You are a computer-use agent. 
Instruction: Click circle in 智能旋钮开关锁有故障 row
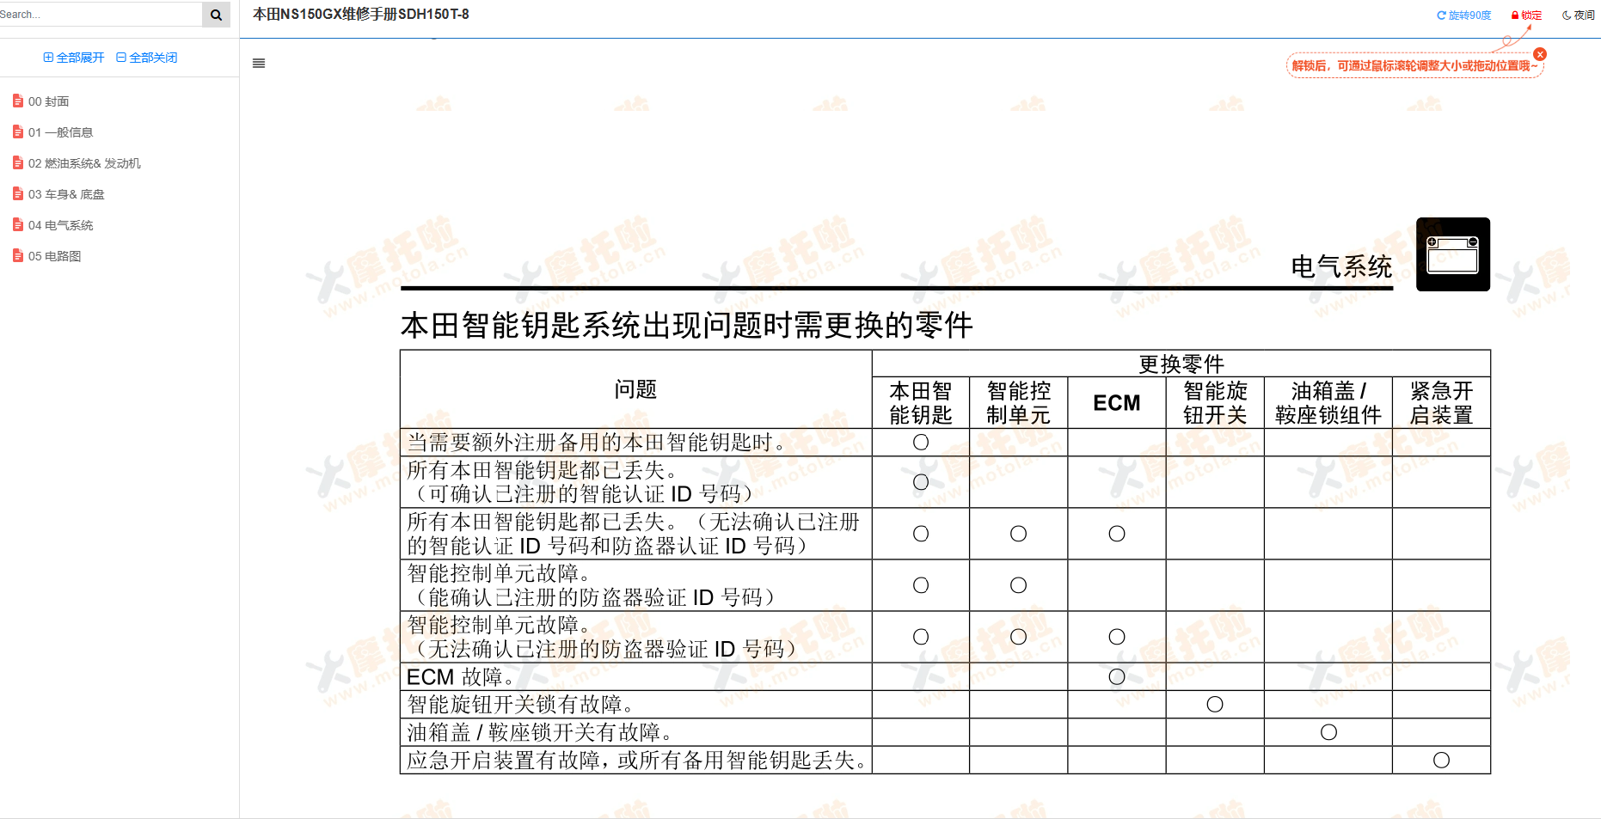1215,705
